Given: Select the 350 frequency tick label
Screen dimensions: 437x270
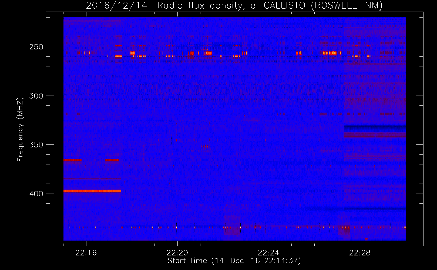Looking at the screenshot, I should pos(36,145).
